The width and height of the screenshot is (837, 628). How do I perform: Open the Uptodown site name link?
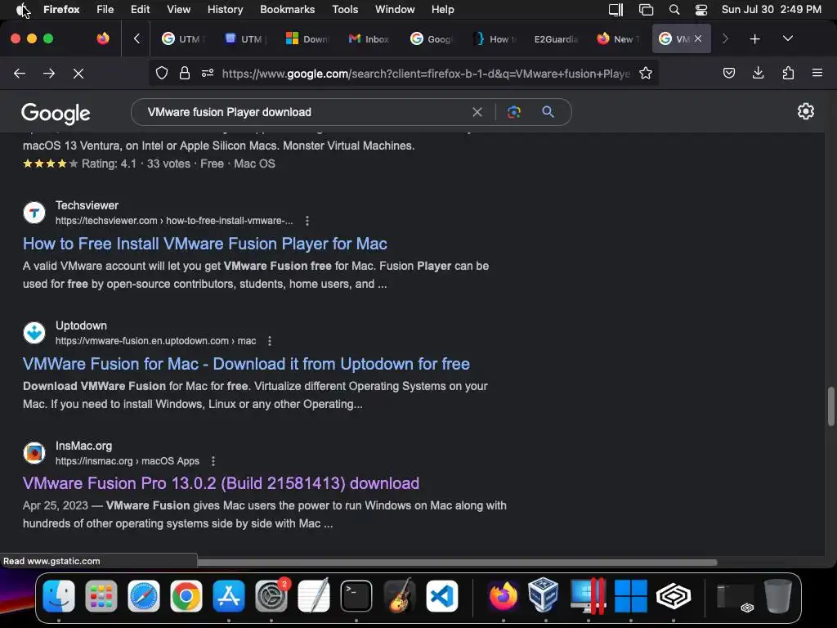(81, 325)
